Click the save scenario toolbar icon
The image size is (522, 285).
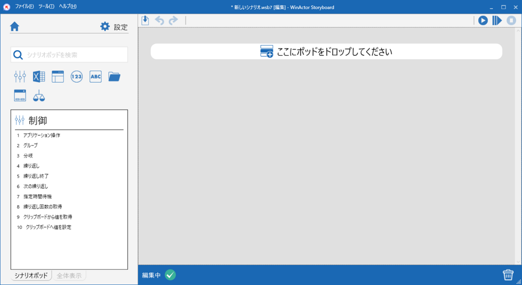pos(145,20)
